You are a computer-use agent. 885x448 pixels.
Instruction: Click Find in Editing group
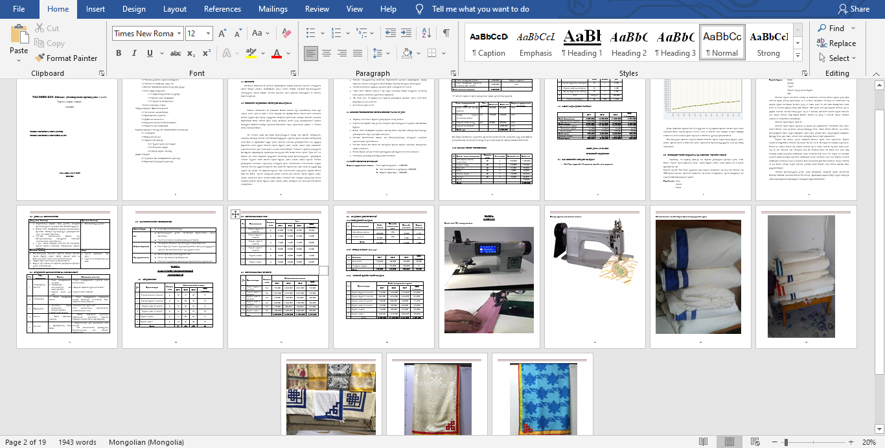tap(831, 28)
